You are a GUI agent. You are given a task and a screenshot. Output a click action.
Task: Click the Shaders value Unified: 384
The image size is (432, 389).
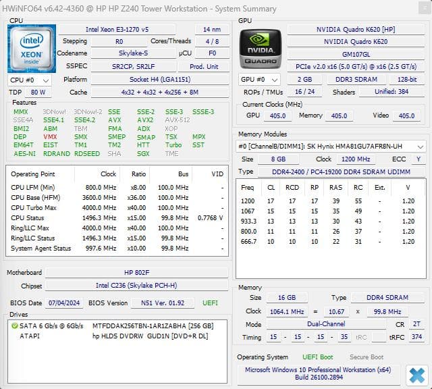click(x=391, y=92)
